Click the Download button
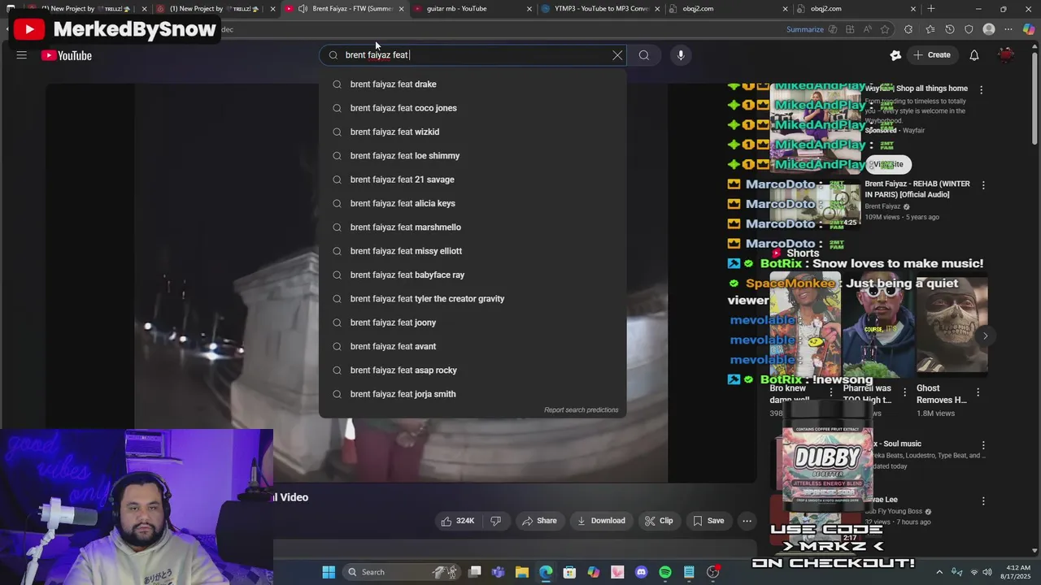The height and width of the screenshot is (585, 1041). click(601, 521)
